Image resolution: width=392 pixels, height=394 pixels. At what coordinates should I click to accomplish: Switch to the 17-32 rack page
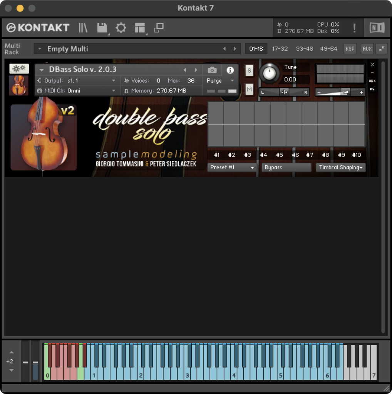[x=280, y=49]
